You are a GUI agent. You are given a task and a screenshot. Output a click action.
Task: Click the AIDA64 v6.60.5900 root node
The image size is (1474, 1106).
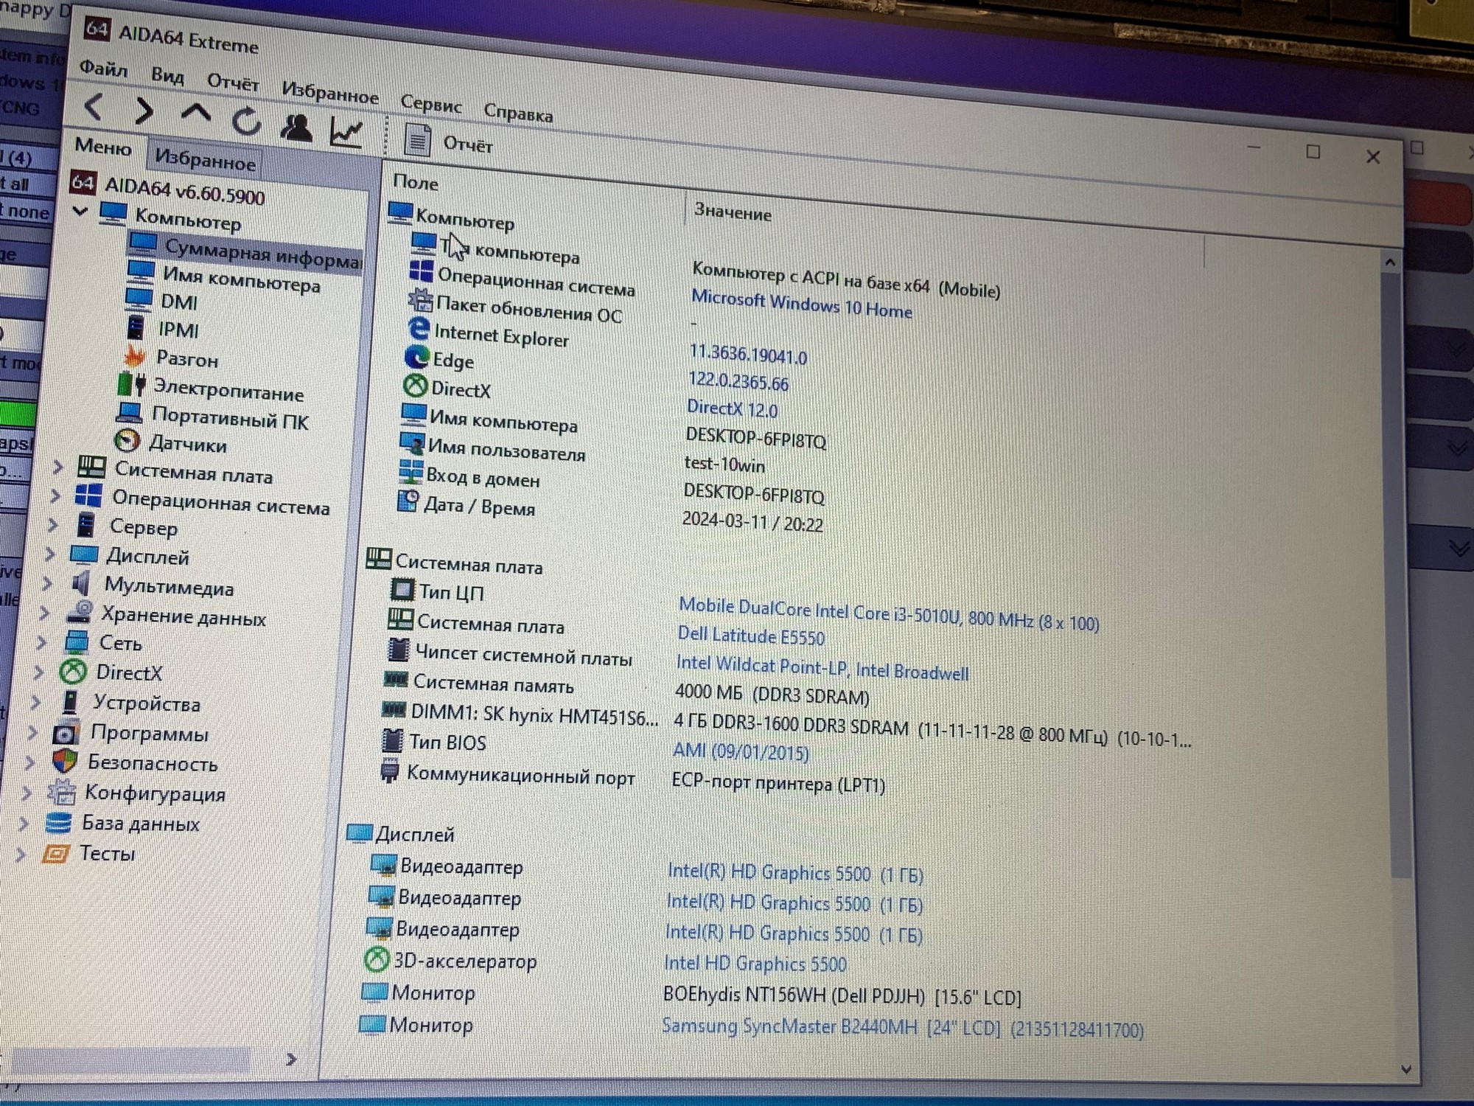coord(184,191)
